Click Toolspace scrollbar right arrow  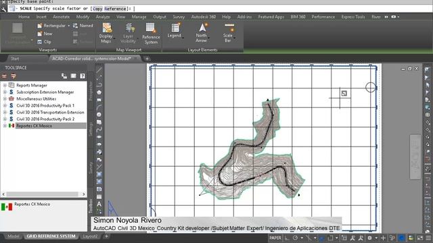point(84,194)
